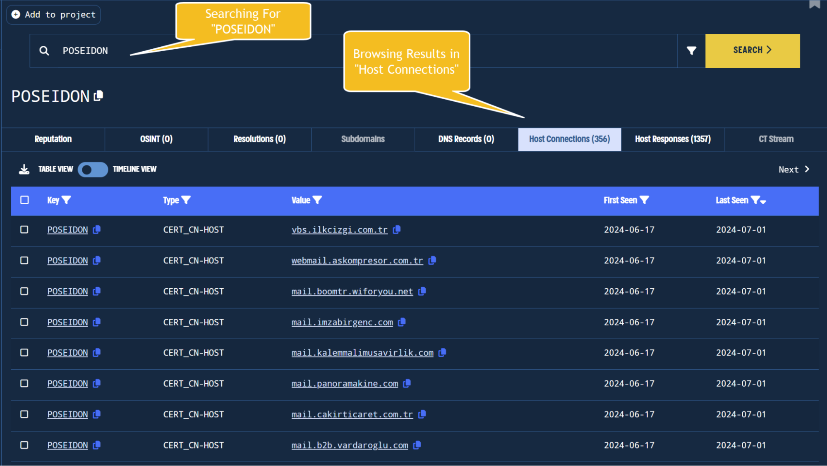Open the First Seen column filter
The height and width of the screenshot is (466, 827).
click(x=644, y=200)
